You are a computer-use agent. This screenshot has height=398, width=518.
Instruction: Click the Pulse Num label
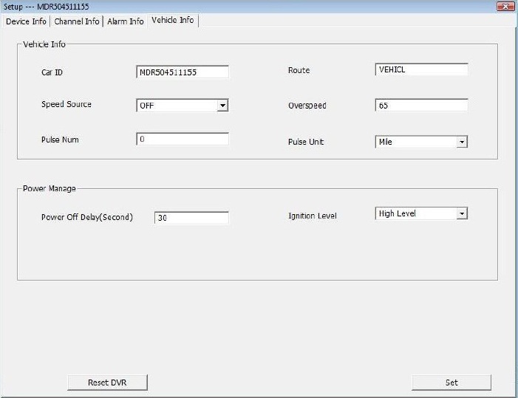click(60, 140)
